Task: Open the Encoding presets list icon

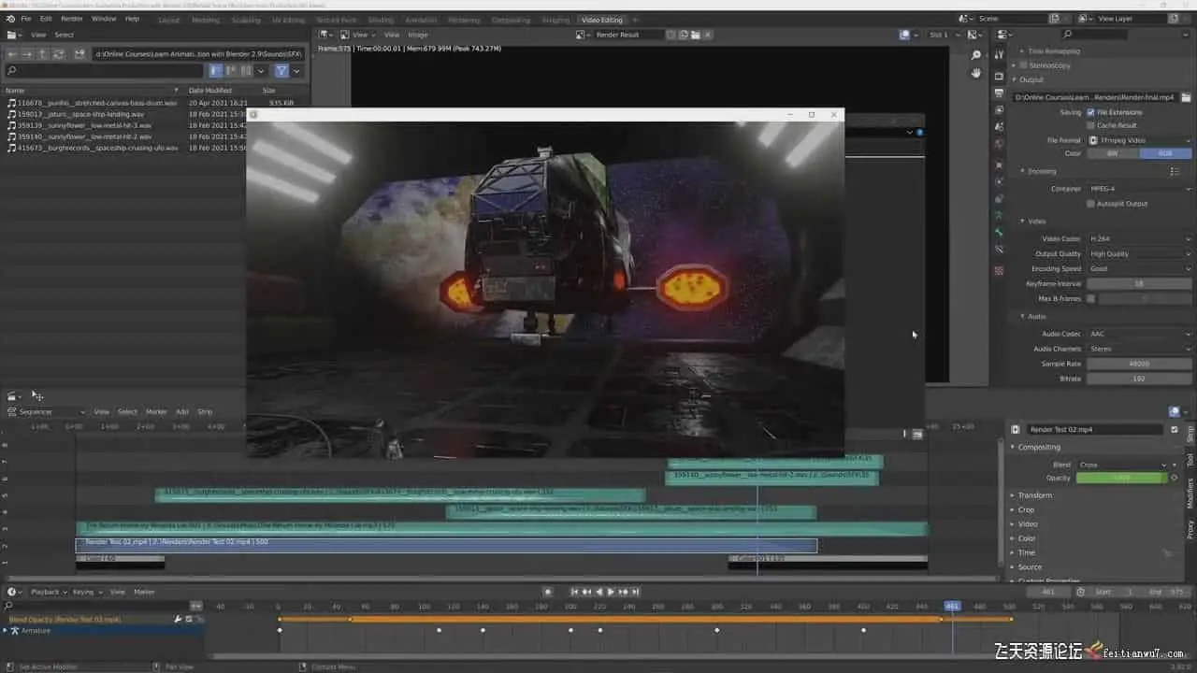Action: click(1175, 171)
